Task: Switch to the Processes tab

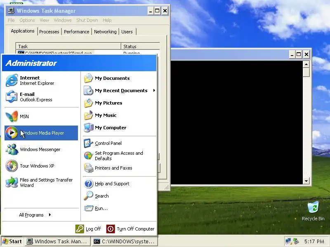Action: pos(49,32)
